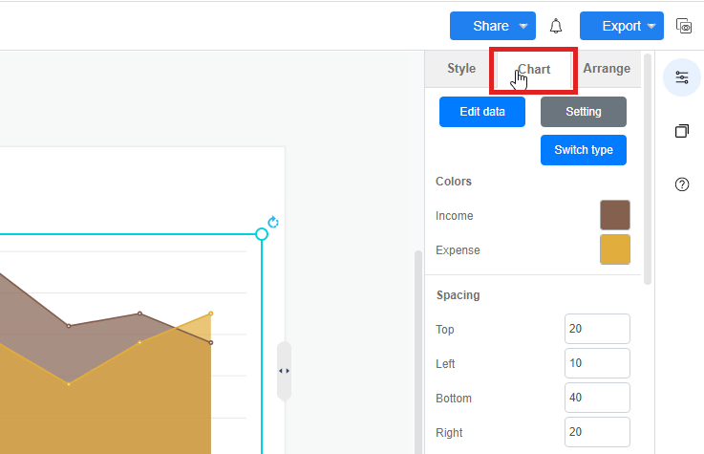
Task: Click the Edit data button
Action: click(x=482, y=112)
